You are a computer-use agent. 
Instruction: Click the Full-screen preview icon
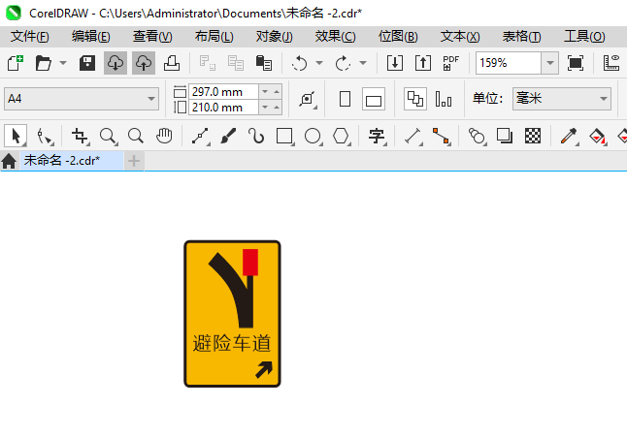coord(576,63)
